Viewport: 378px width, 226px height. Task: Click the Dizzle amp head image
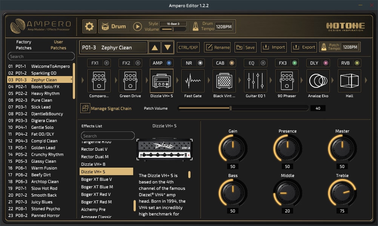(164, 150)
